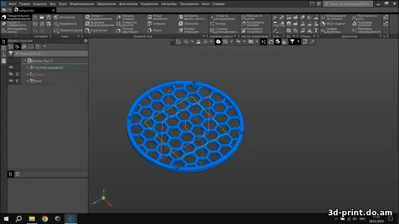
Task: Click Придать толщину tool
Action: click(x=125, y=17)
